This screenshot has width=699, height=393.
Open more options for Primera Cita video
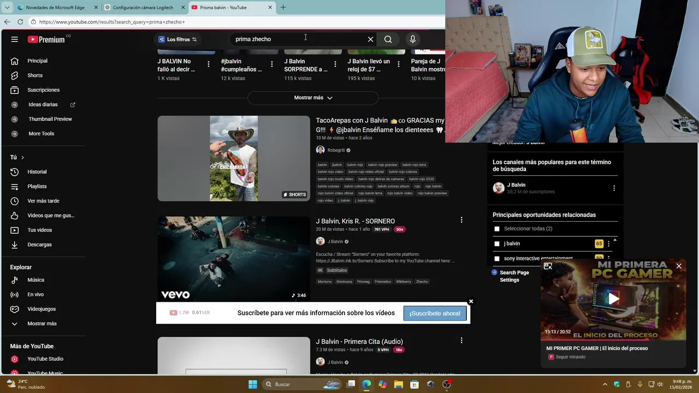pyautogui.click(x=461, y=341)
